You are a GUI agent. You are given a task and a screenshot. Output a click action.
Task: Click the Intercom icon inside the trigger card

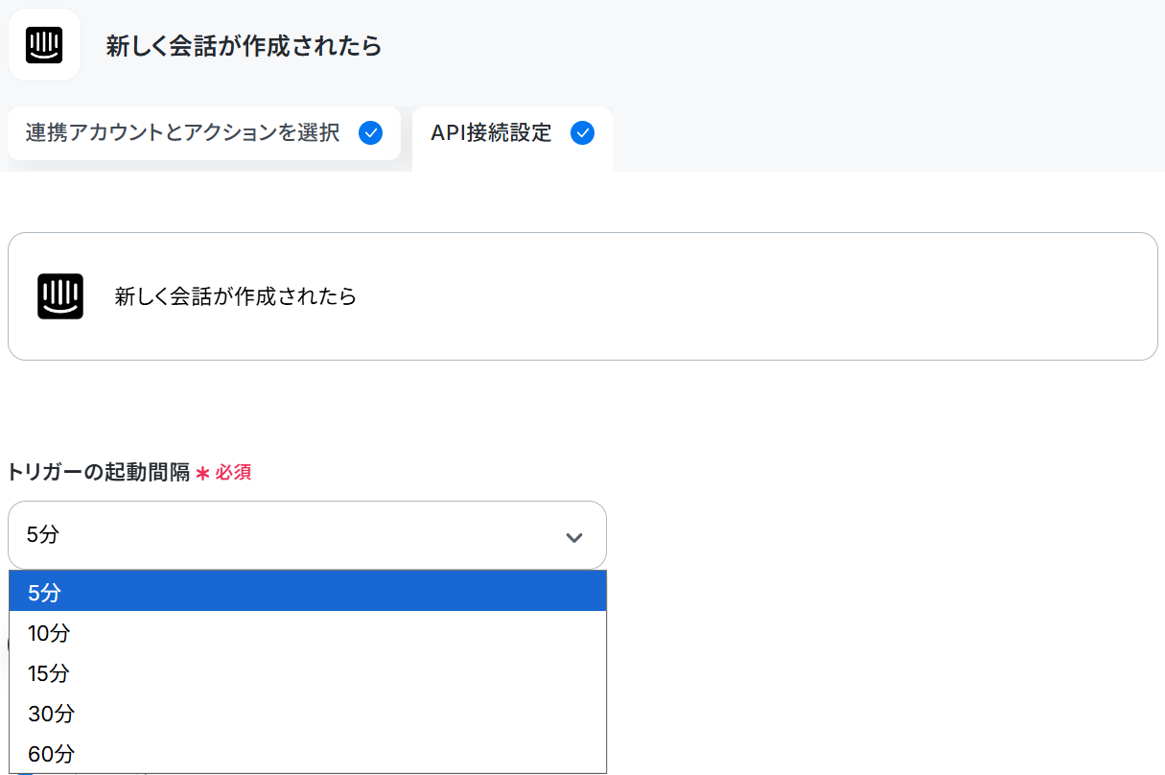pyautogui.click(x=60, y=296)
